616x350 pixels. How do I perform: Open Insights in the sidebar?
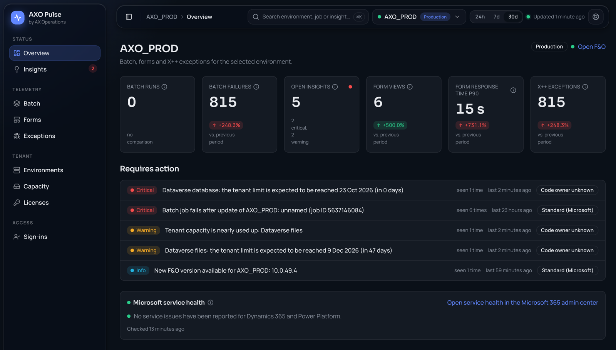click(55, 69)
